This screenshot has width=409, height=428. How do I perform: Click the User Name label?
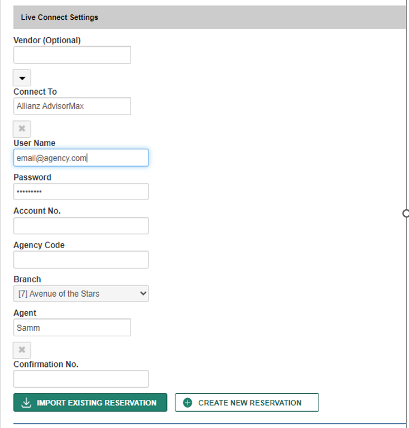point(34,143)
